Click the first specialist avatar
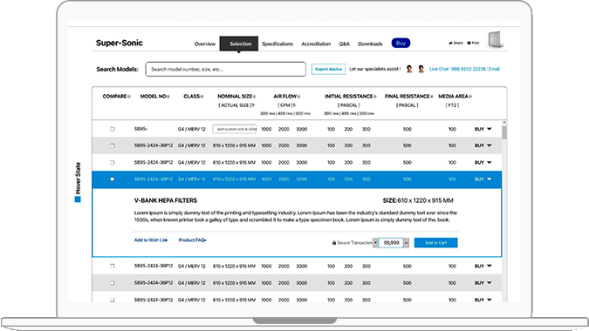Viewport: 589px width, 331px height. 409,69
